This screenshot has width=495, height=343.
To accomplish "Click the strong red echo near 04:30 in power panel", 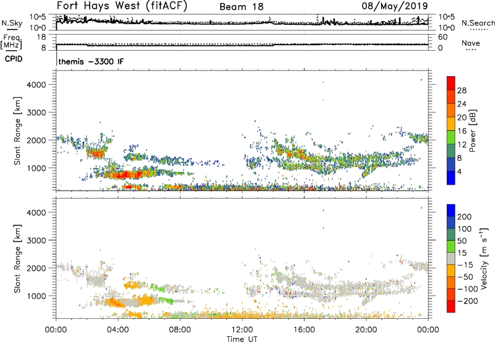I will click(x=125, y=175).
